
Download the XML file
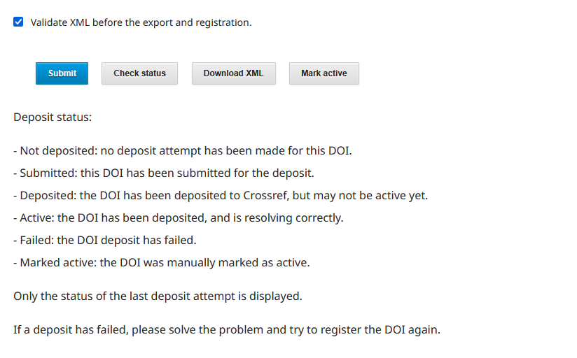(x=233, y=73)
